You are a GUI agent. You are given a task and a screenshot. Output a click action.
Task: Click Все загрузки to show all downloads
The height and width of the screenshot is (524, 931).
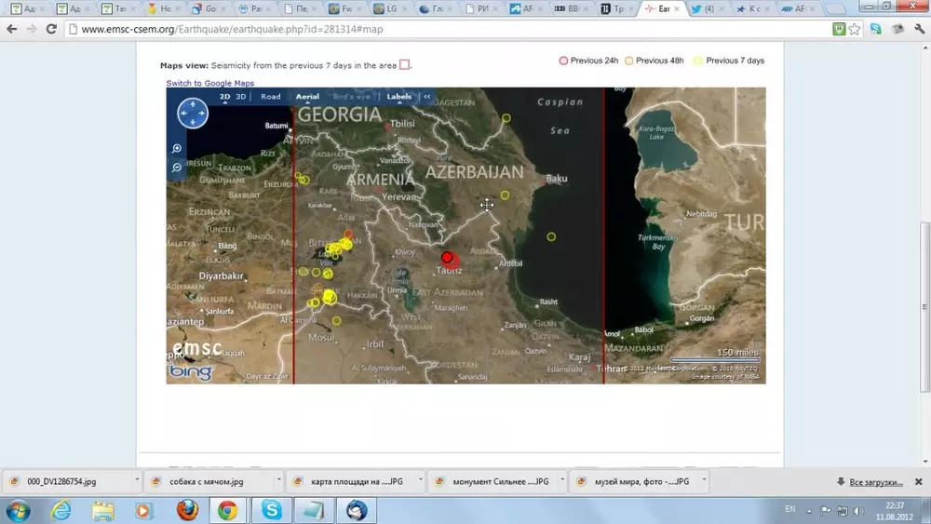[x=875, y=482]
